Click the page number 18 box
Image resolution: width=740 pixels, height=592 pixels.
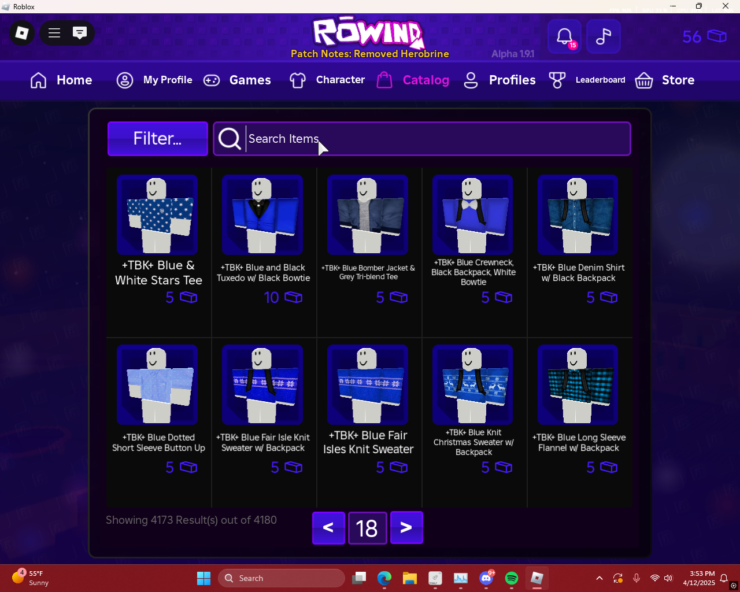[x=367, y=528]
